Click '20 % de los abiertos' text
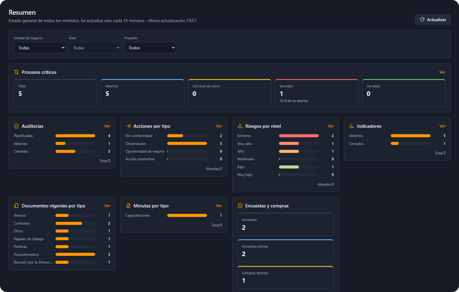 point(294,101)
